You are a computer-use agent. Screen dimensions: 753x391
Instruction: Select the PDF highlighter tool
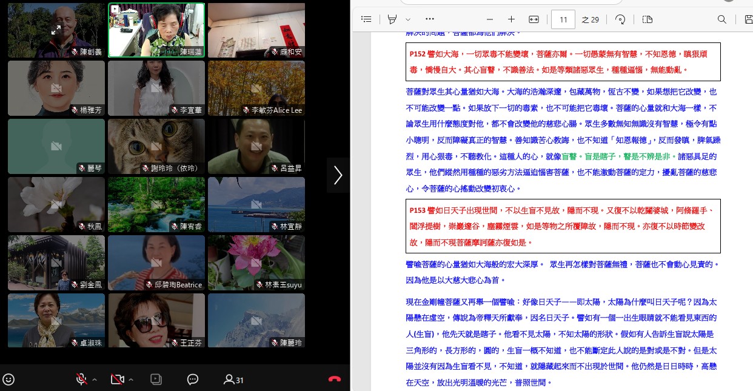393,19
